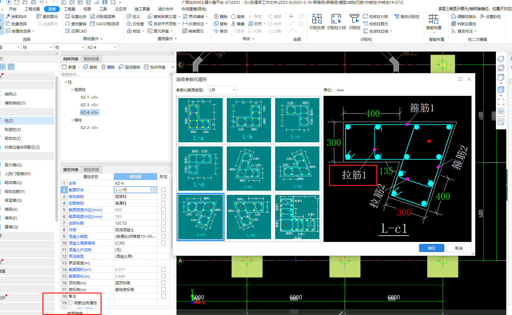Switch to the 图层管理 tab
The height and width of the screenshot is (315, 512).
(x=91, y=170)
